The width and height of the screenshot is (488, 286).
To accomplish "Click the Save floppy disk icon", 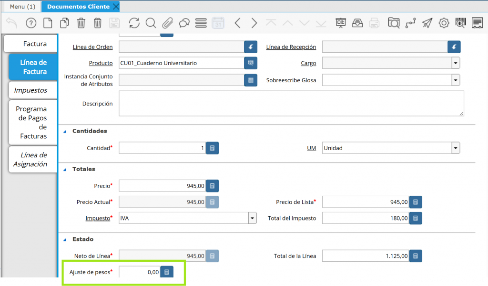I will 114,23.
